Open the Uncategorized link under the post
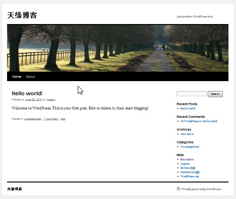 click(x=33, y=119)
